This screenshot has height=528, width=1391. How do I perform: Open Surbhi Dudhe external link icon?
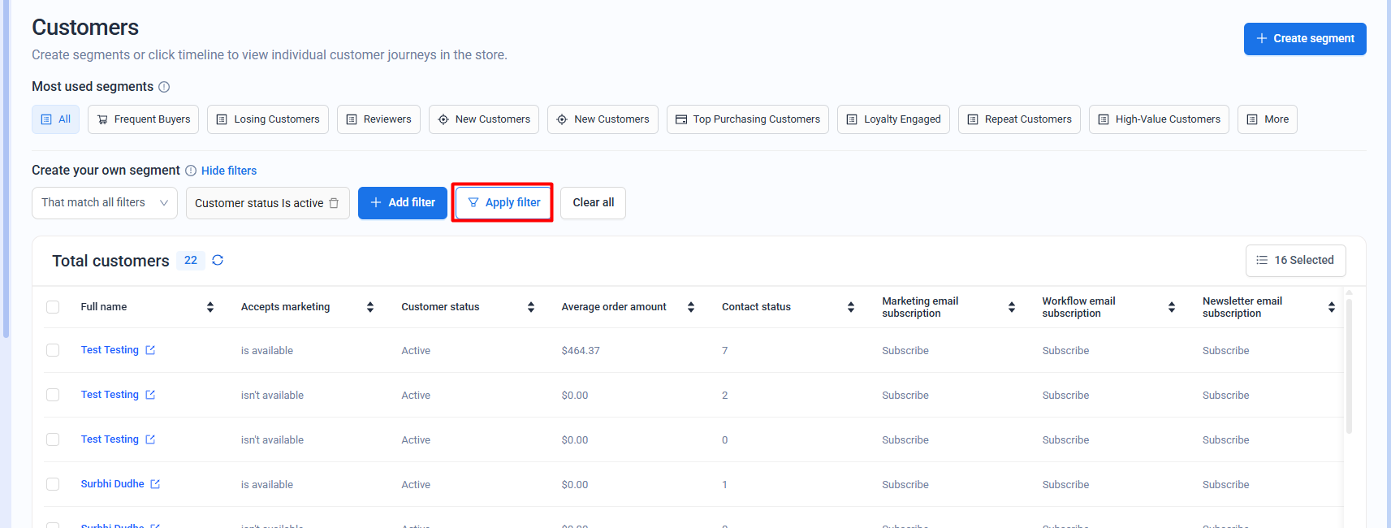tap(155, 484)
